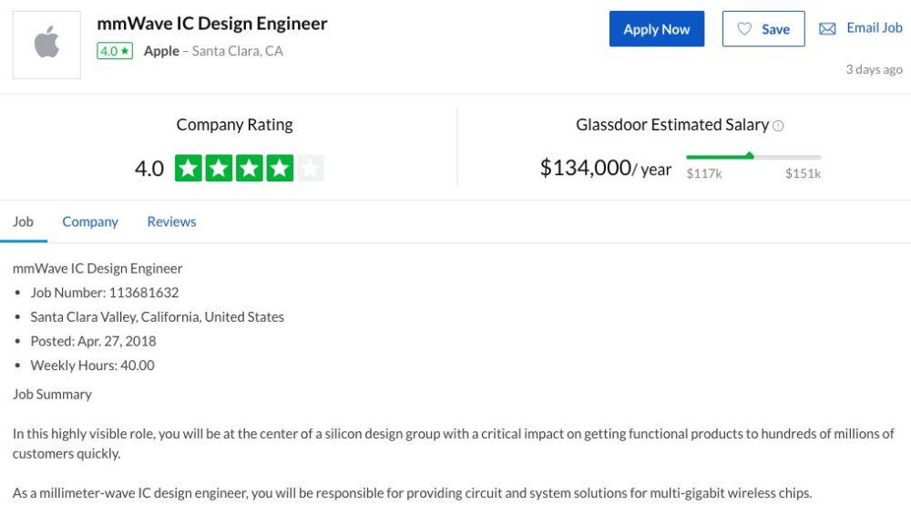The width and height of the screenshot is (911, 505).
Task: Click the second green rating star
Action: coord(219,168)
